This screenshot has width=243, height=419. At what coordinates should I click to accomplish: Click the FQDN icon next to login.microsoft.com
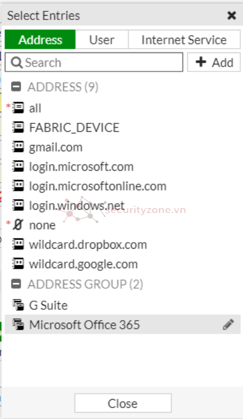point(18,167)
